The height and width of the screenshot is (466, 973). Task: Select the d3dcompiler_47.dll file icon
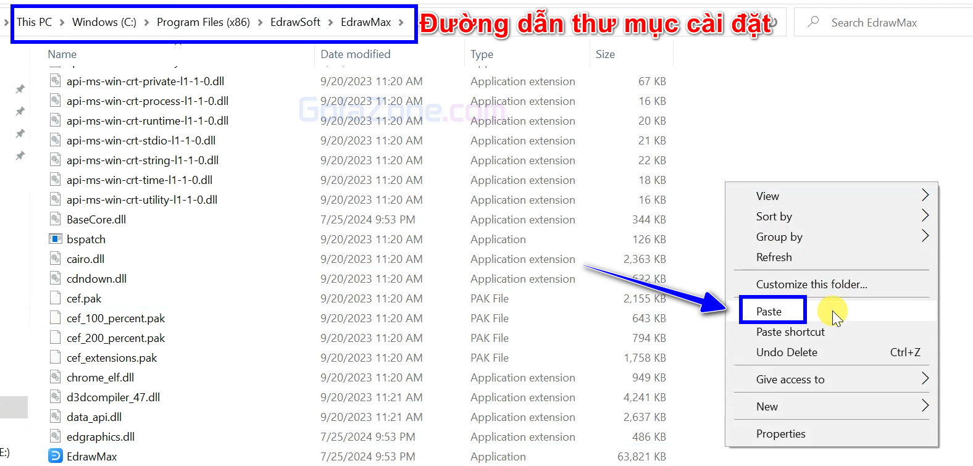[x=56, y=397]
